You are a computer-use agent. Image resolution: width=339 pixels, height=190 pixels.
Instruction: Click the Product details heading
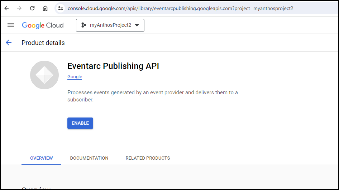coord(43,42)
